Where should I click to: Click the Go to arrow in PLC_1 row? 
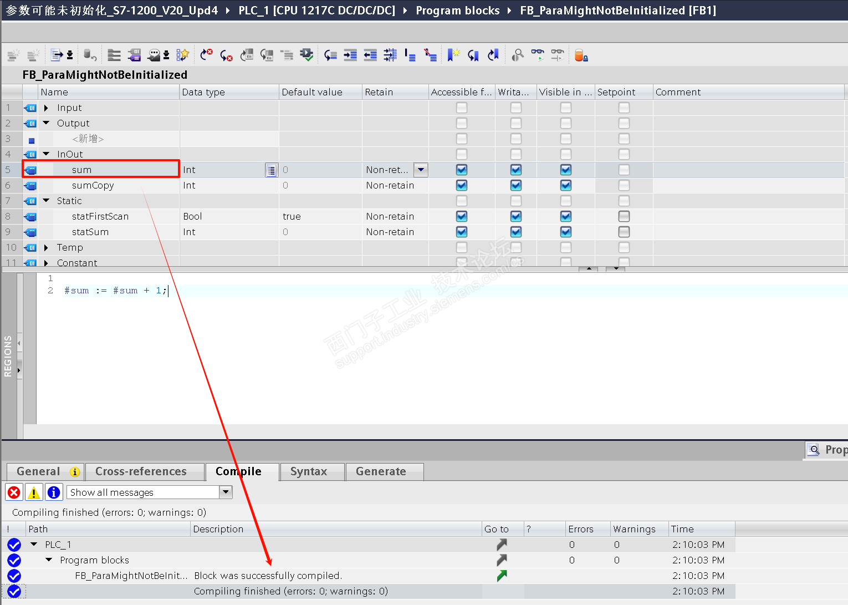502,545
